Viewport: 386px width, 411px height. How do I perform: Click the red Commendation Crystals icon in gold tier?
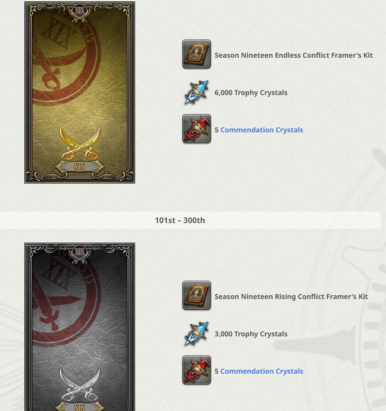click(x=197, y=129)
